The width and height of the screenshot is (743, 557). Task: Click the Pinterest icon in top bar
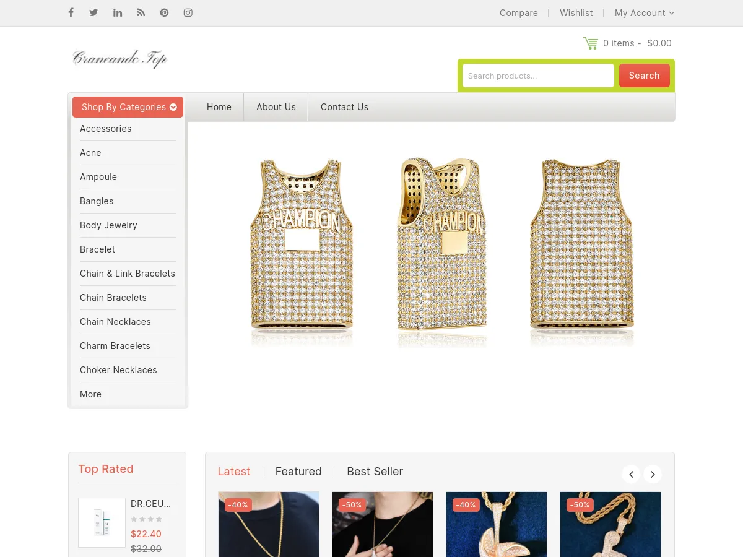(x=164, y=13)
